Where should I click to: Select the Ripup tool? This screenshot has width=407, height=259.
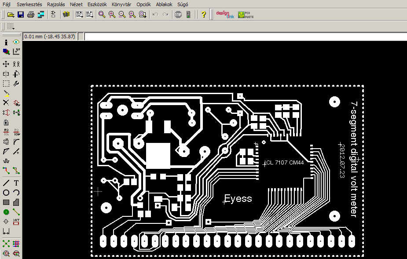[16, 171]
